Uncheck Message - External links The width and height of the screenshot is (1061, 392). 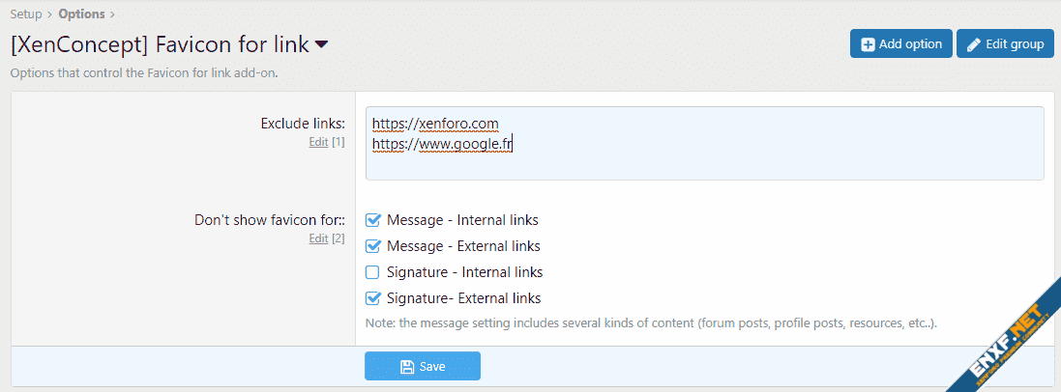(372, 246)
